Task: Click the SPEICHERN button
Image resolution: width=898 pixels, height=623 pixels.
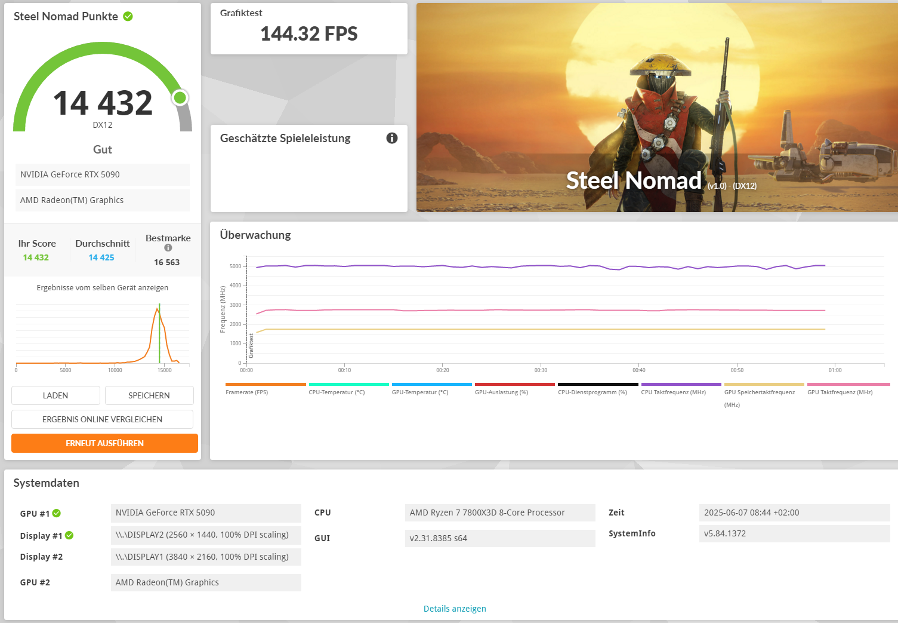Action: click(149, 395)
